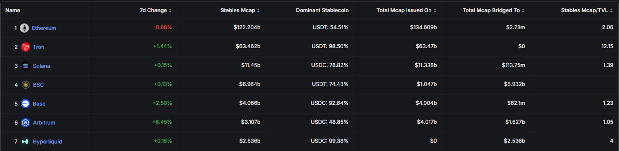Sort using the 7d Change arrows icon

coord(170,10)
